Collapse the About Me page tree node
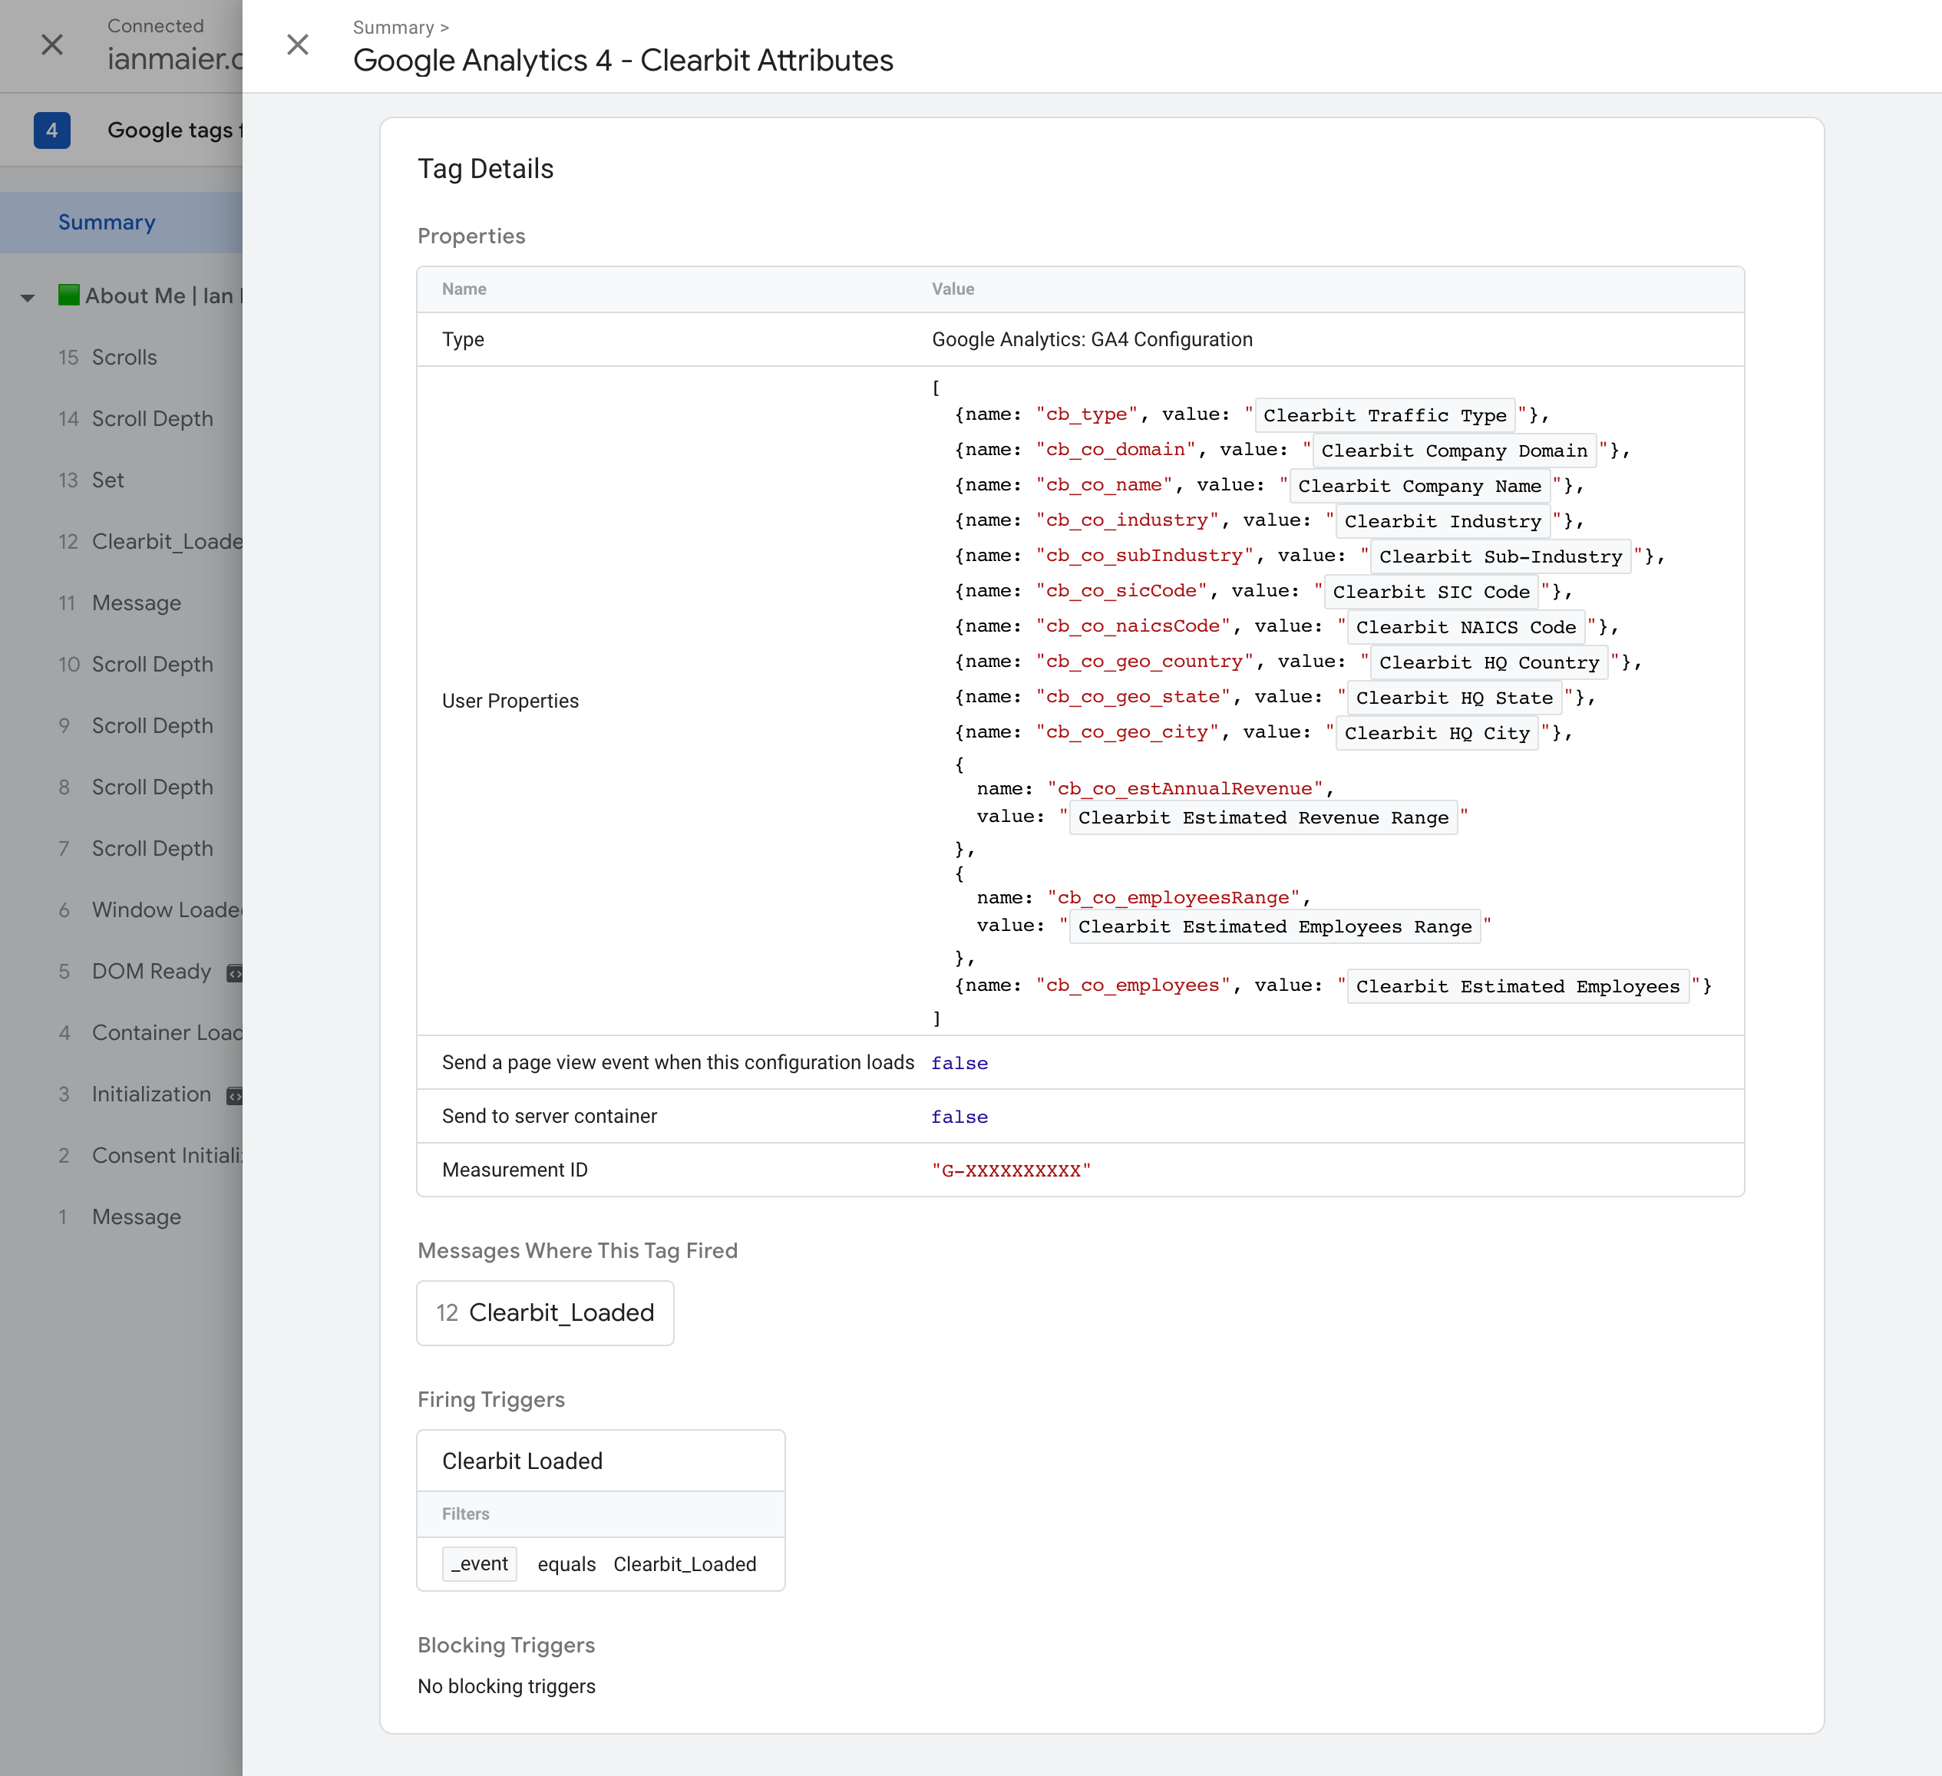1942x1776 pixels. 28,298
